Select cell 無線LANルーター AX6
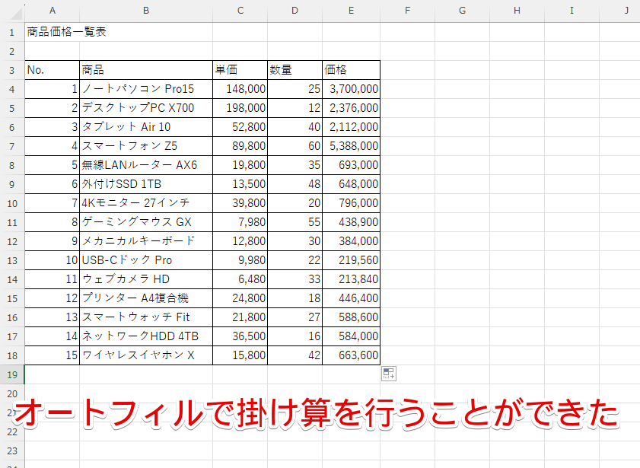Viewport: 640px width, 468px height. 146,165
